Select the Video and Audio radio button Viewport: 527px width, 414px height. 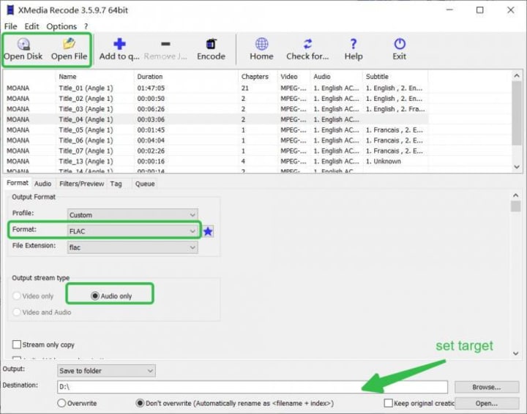click(16, 312)
